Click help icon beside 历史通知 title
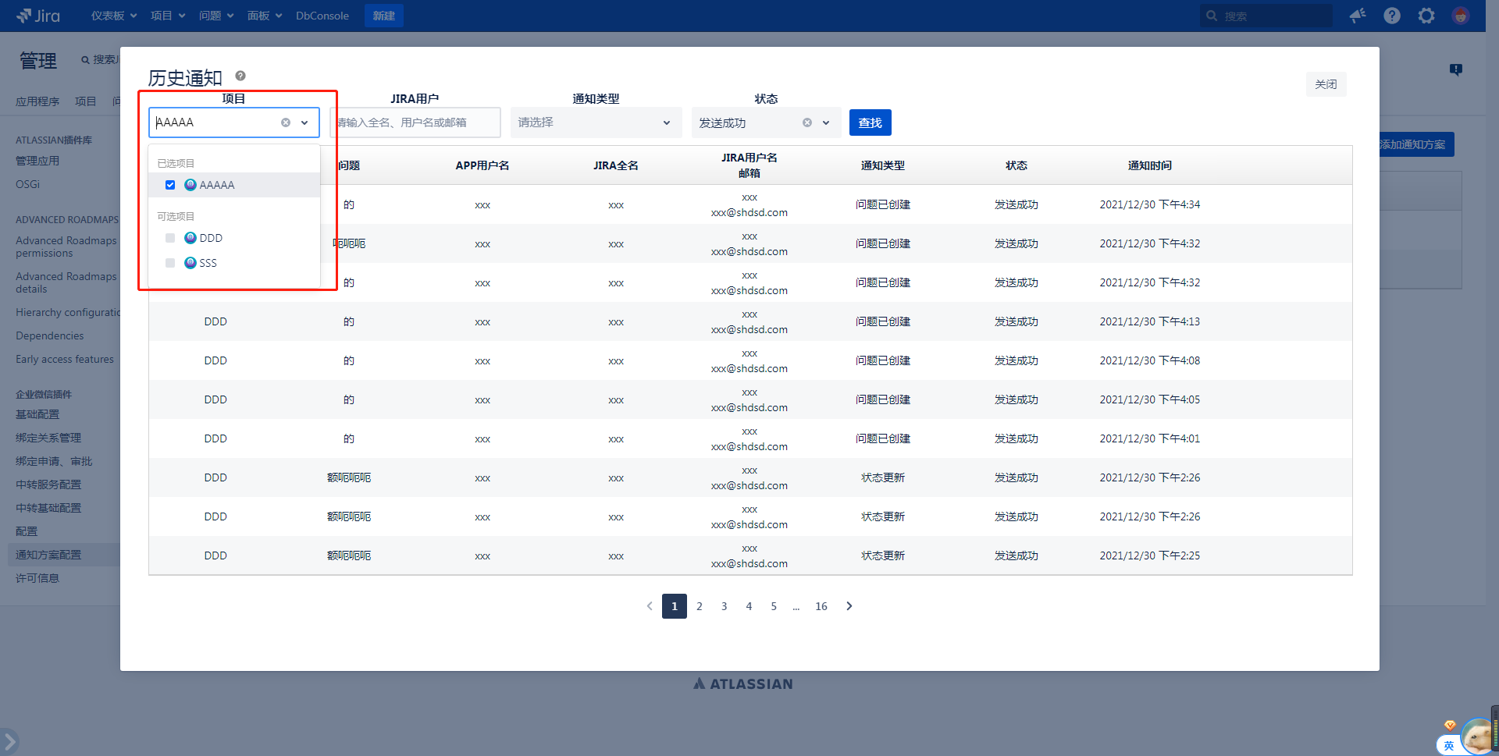 coord(240,76)
